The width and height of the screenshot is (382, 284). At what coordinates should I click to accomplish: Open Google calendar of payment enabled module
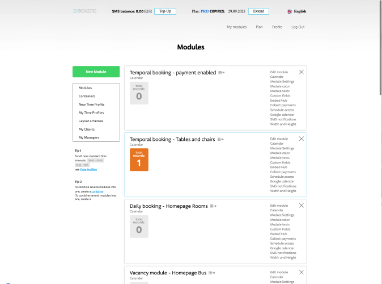282,115
